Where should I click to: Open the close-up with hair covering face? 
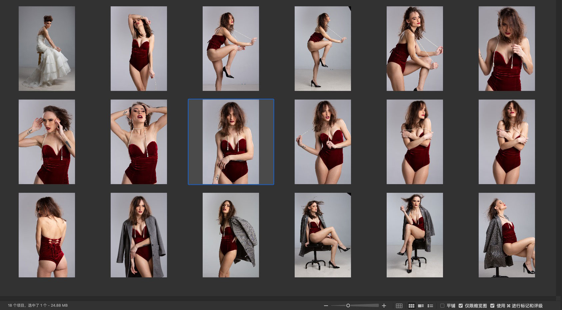[x=507, y=49]
